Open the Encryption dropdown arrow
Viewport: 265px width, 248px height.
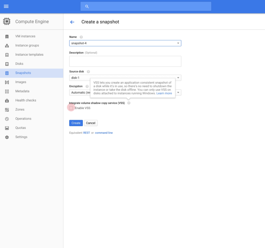coord(178,93)
